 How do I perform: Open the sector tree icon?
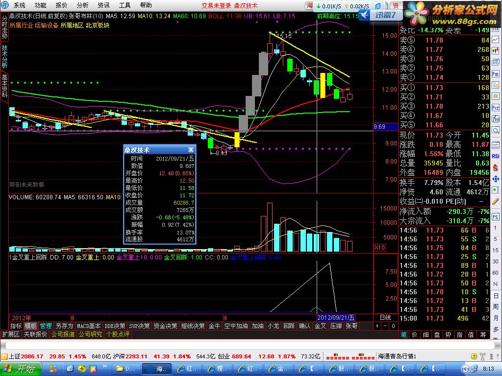click(495, 85)
